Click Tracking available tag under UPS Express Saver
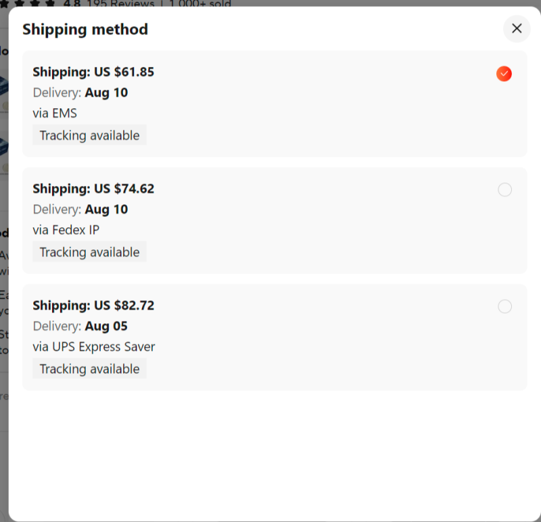 pos(89,369)
